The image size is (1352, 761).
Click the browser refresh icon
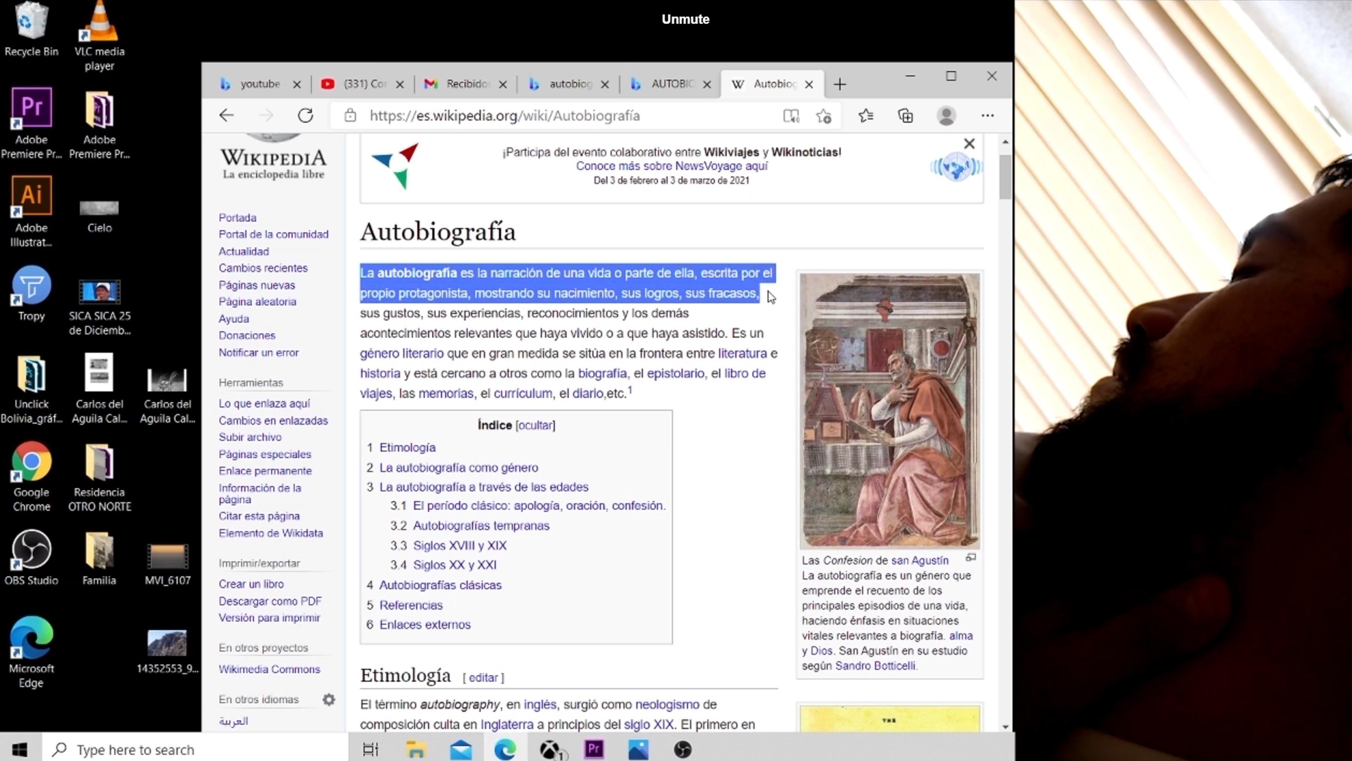(x=306, y=116)
